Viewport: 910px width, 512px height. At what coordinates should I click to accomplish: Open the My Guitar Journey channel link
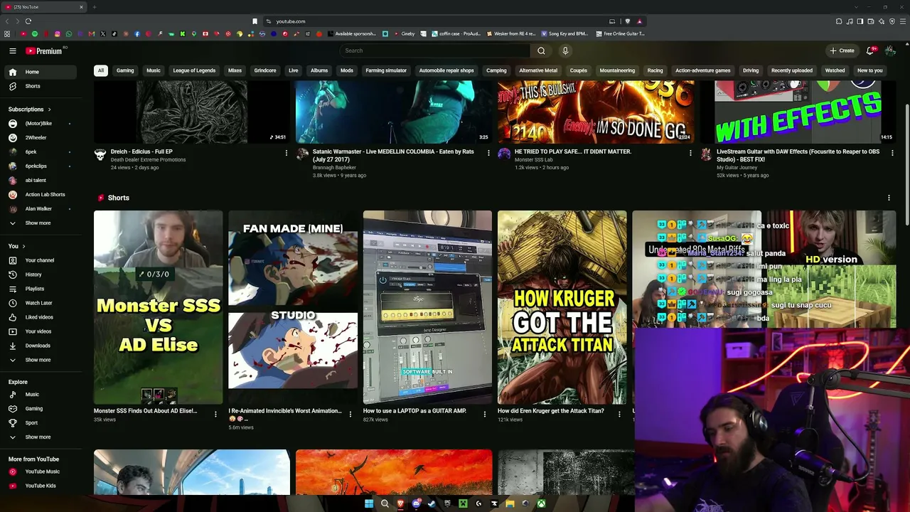[x=735, y=168]
